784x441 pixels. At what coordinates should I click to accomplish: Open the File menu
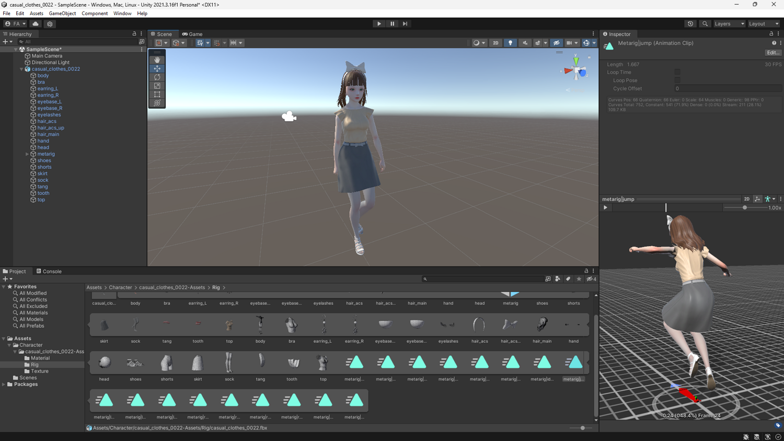point(6,14)
